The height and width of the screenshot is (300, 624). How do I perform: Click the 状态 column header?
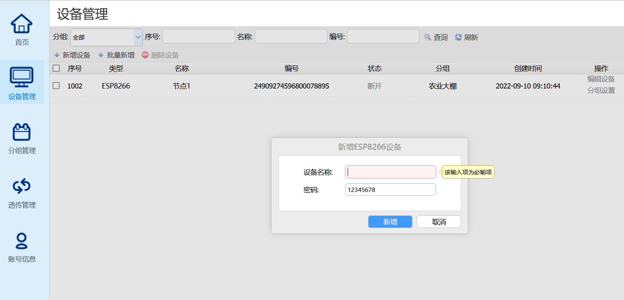[374, 69]
